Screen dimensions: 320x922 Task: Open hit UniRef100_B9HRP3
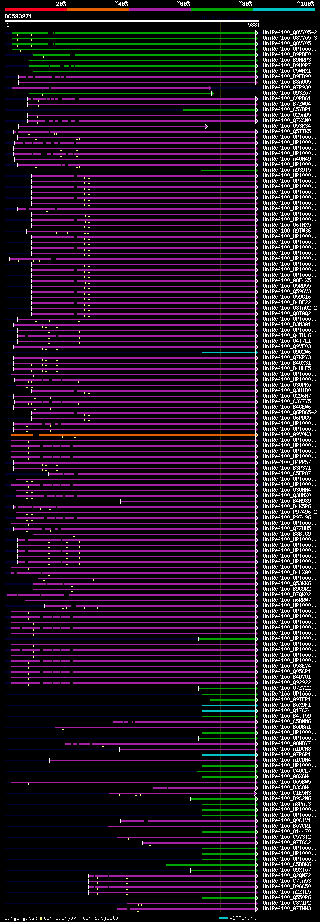pyautogui.click(x=287, y=60)
